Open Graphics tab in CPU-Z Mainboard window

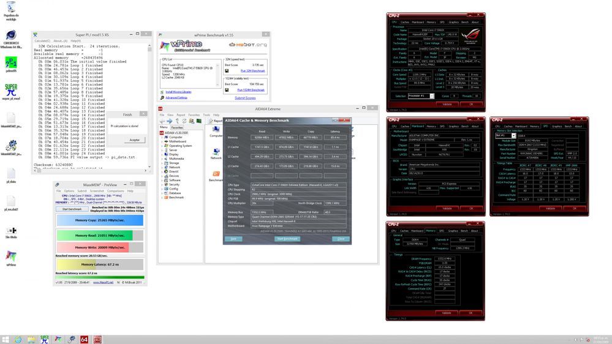pos(453,126)
